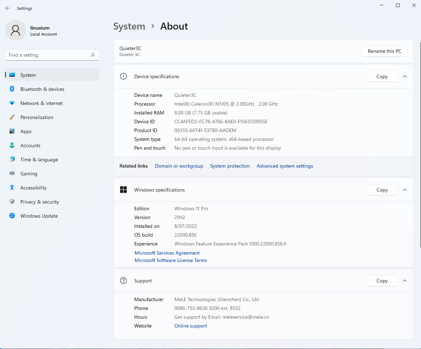Click the Windows logo icon in specifications
Image resolution: width=421 pixels, height=349 pixels.
tap(124, 190)
